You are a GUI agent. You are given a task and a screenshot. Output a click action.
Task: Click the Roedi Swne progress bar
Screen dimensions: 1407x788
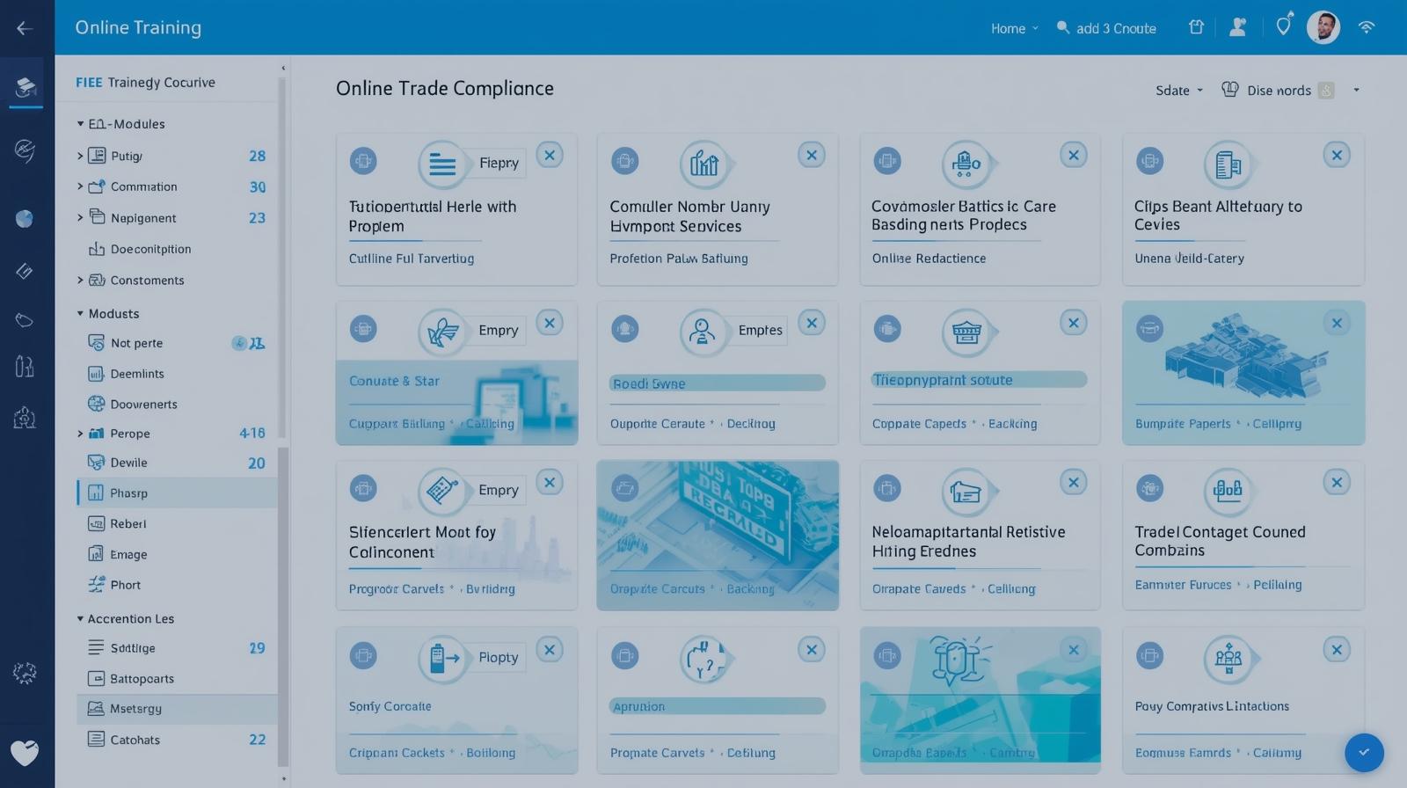[717, 383]
